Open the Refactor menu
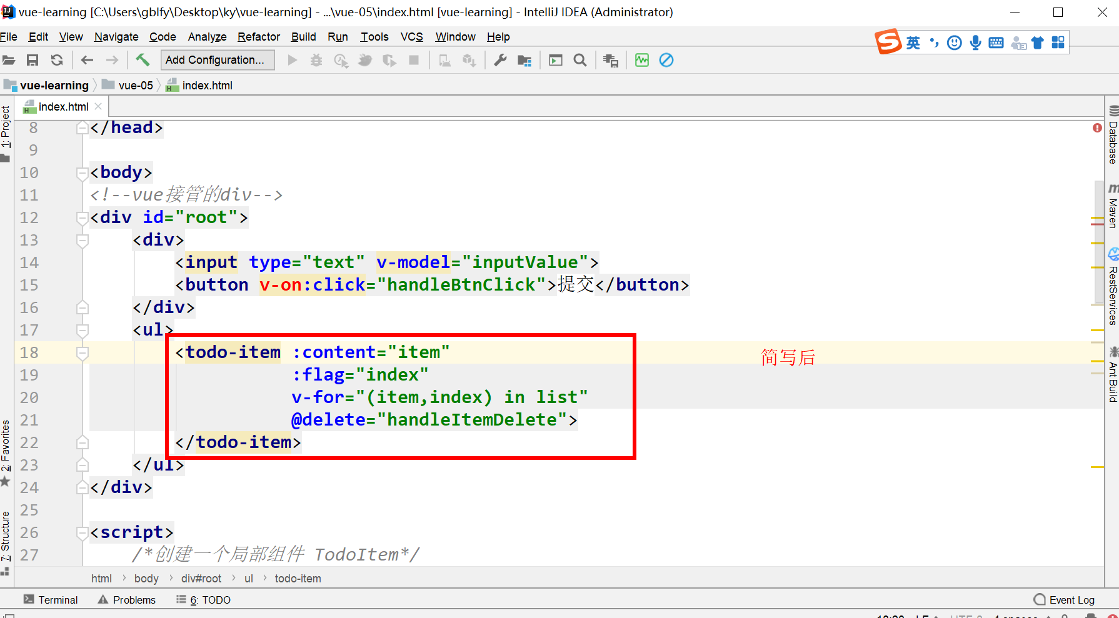Screen dimensions: 1119x618 point(259,37)
